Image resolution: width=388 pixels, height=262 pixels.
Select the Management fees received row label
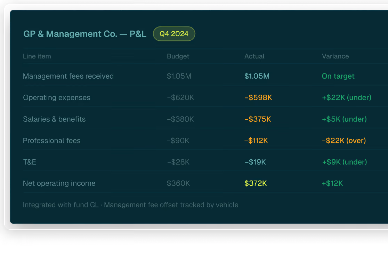[x=68, y=76]
